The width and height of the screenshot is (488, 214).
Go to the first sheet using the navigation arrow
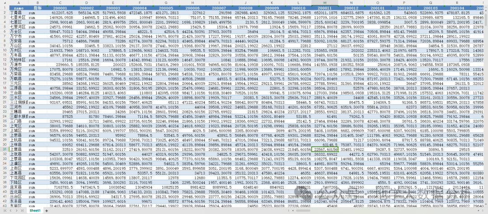5,210
